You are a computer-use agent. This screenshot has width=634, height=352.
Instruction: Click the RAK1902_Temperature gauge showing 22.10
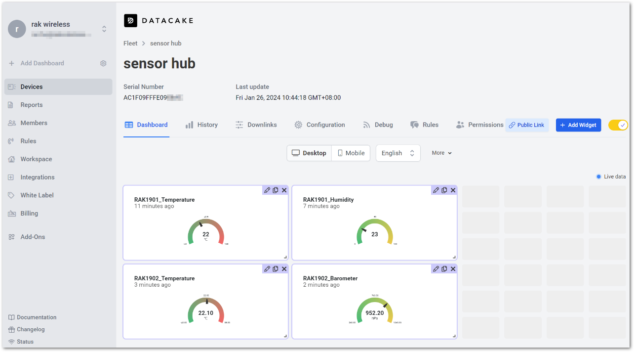pos(206,309)
